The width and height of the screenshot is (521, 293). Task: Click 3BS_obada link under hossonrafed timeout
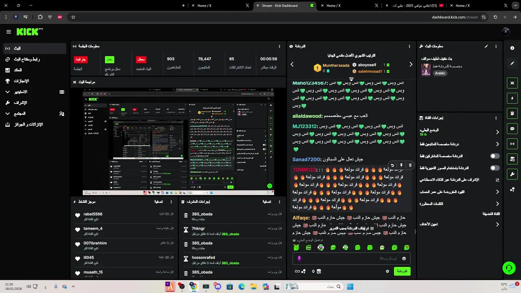230,263
